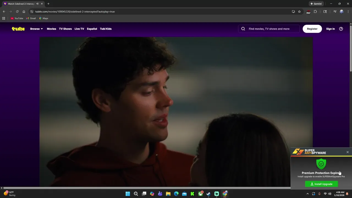Viewport: 352px width, 198px height.
Task: Open the Gemini button in Chrome
Action: coord(316,4)
